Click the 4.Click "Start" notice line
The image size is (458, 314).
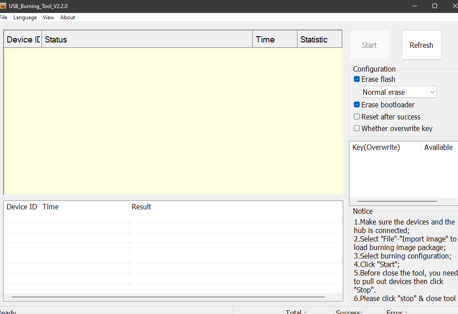(x=377, y=264)
